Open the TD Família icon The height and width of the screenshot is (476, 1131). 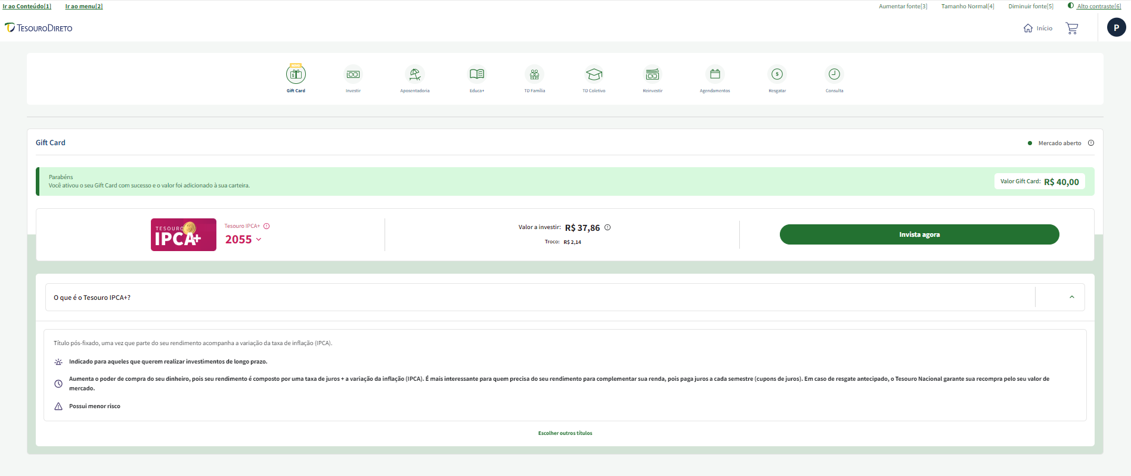(535, 74)
